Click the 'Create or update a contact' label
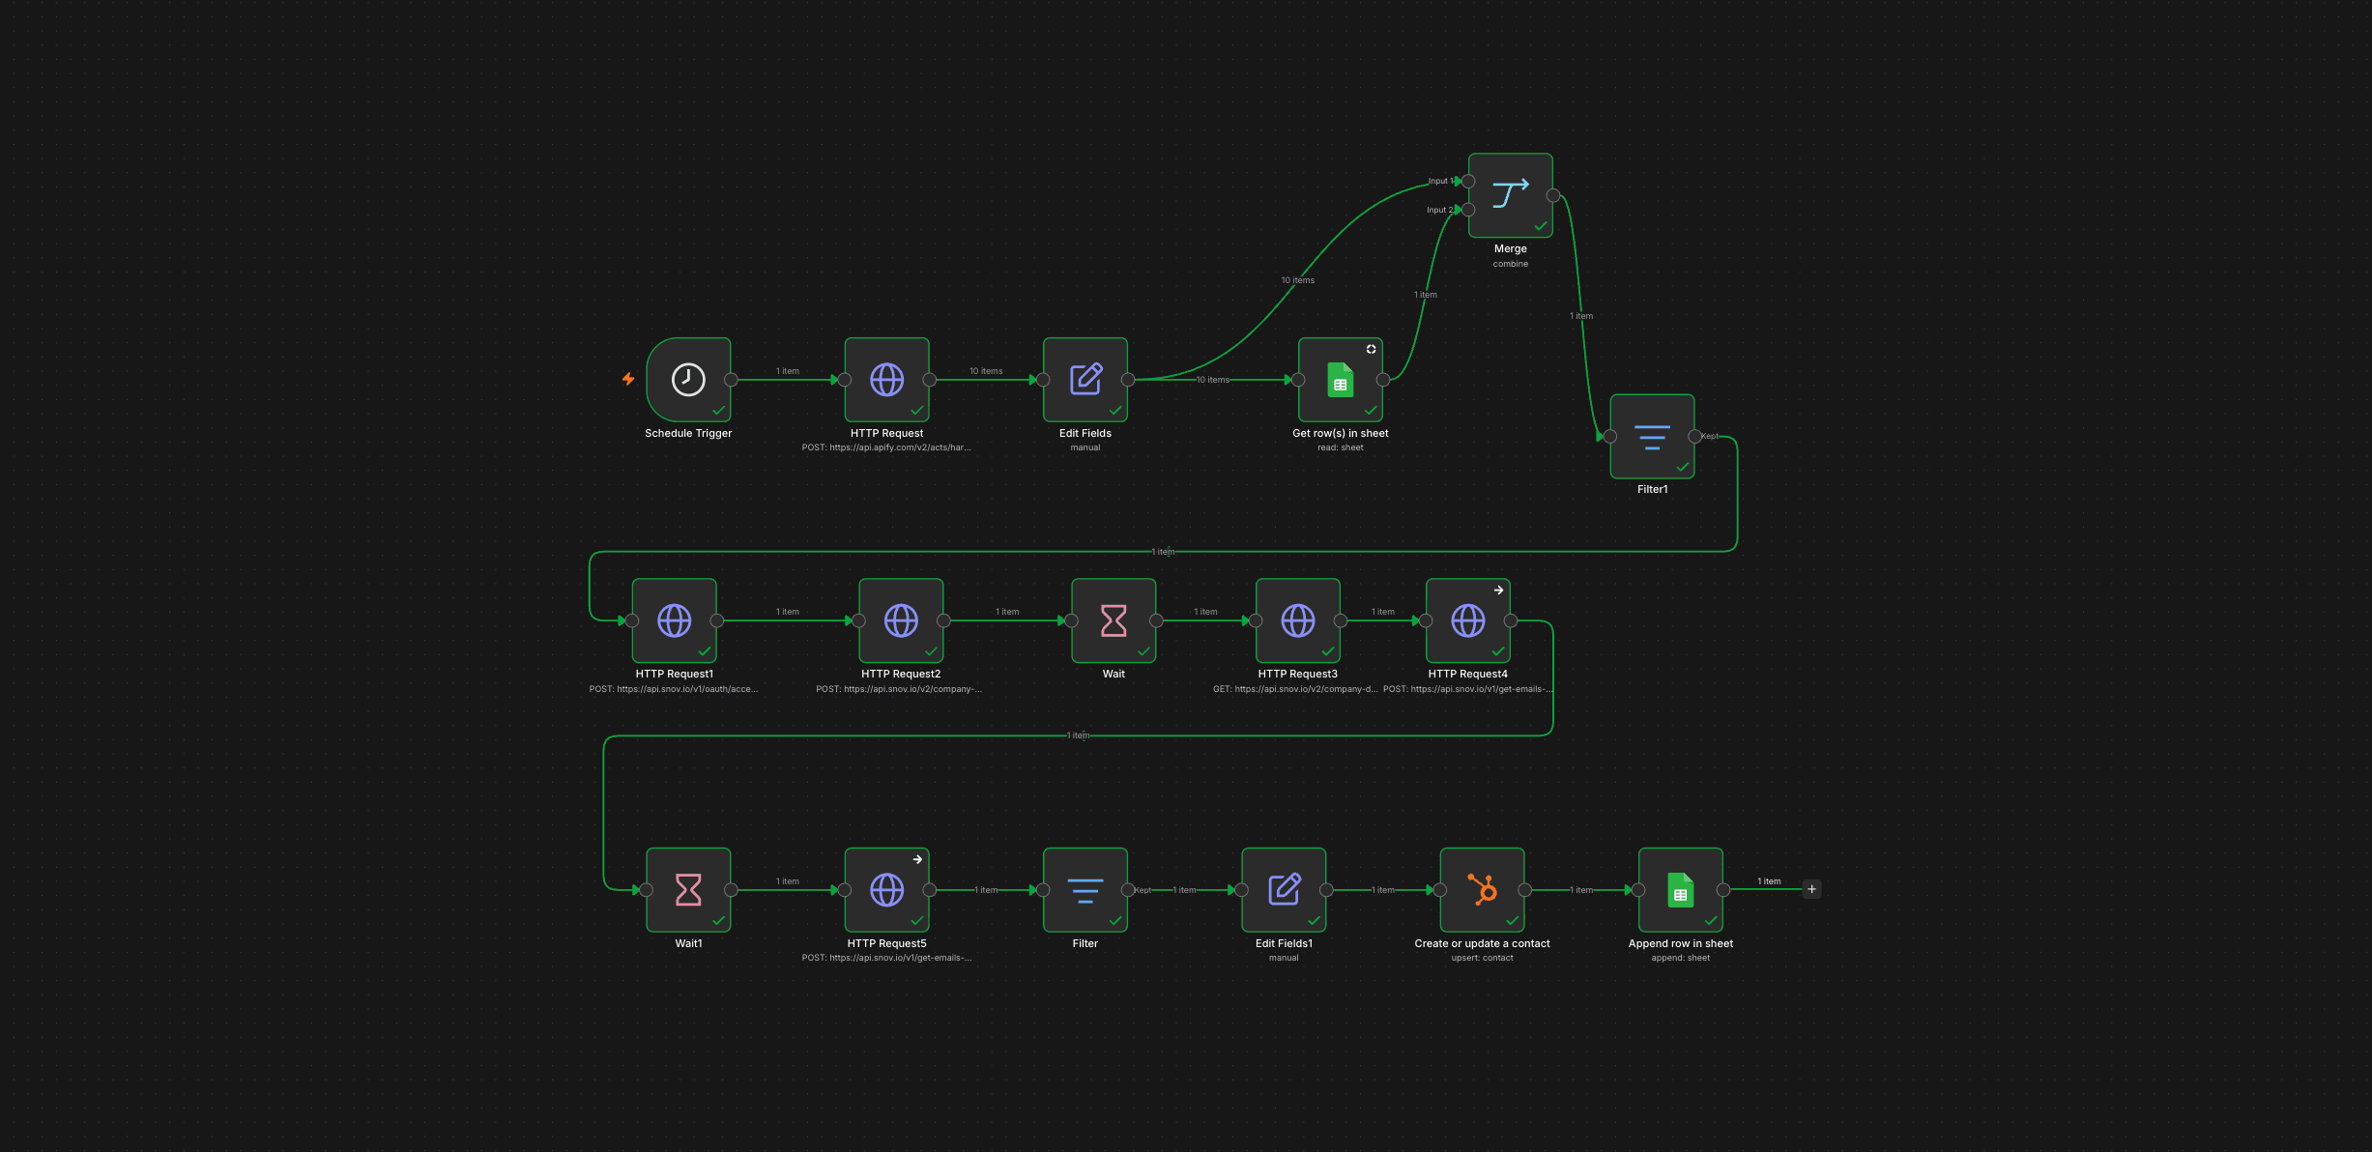The image size is (2372, 1152). click(1482, 943)
